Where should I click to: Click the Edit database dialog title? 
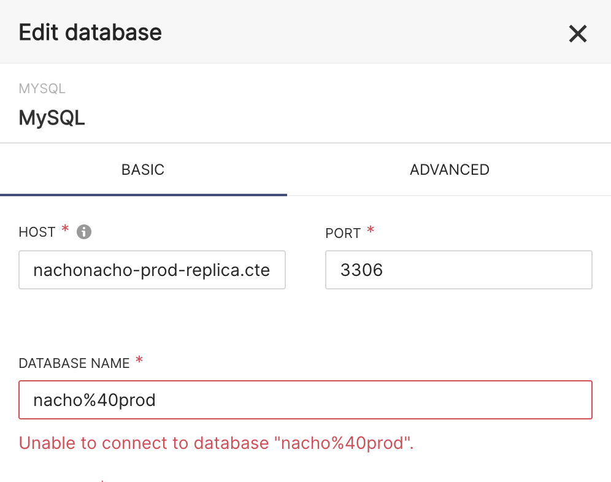coord(90,32)
